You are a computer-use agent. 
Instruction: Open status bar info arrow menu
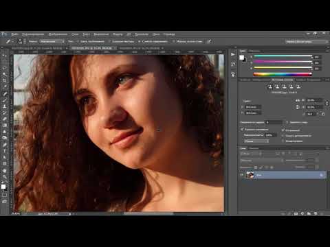70,214
